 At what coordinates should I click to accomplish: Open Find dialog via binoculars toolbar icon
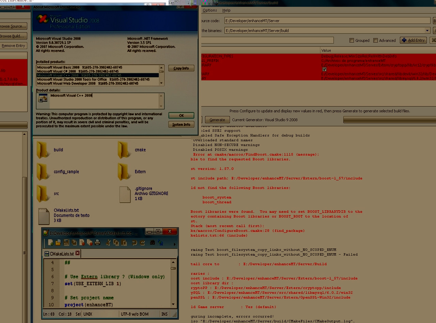(x=152, y=242)
